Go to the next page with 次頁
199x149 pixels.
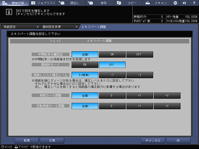pos(52,141)
